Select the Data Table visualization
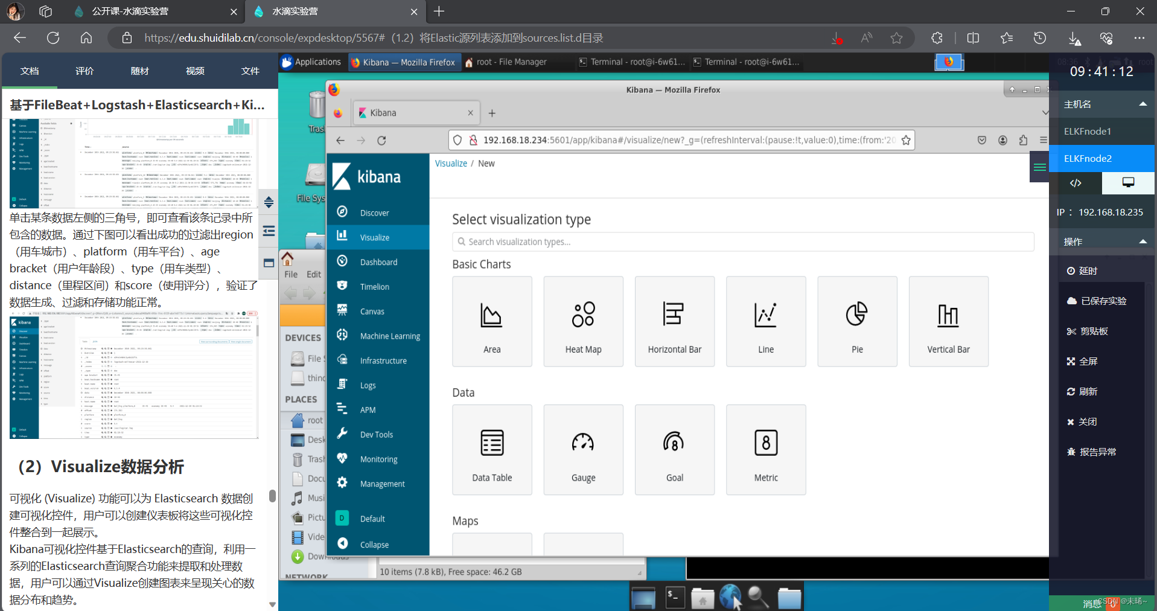 click(x=492, y=450)
